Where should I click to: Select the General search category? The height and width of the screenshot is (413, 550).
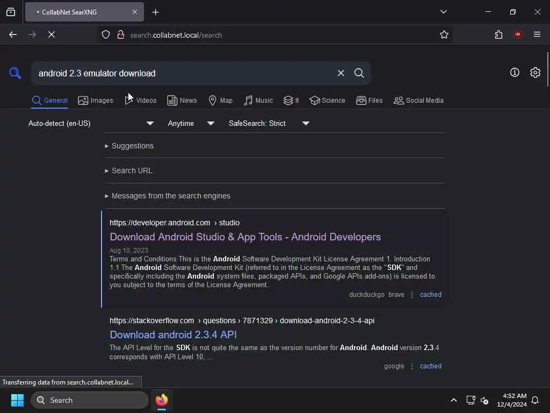(x=49, y=101)
